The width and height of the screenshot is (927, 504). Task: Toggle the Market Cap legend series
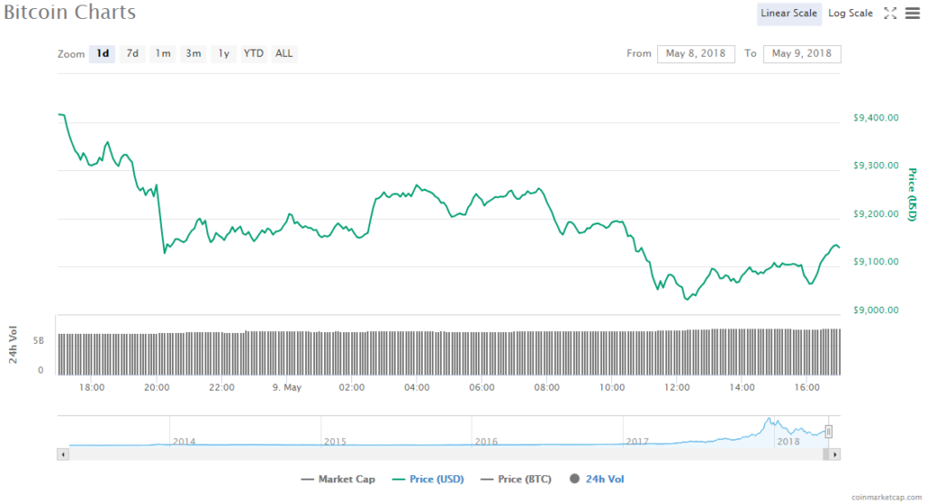click(x=337, y=479)
